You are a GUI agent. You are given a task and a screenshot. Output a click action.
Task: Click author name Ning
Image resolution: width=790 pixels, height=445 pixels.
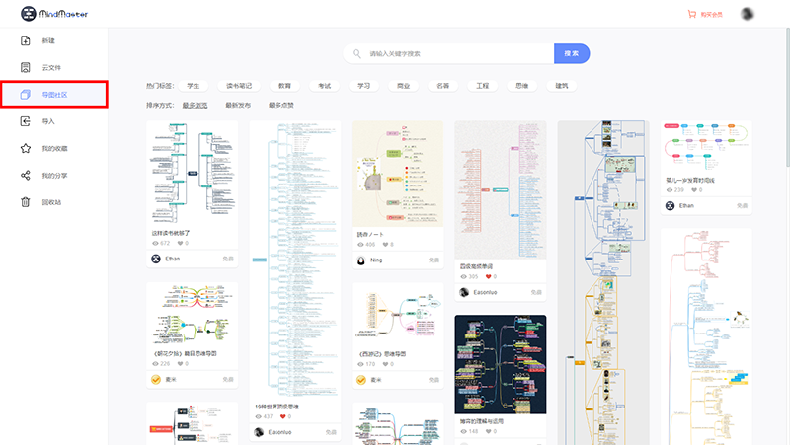coord(376,260)
